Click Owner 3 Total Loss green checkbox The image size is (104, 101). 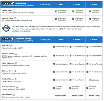click(87, 47)
